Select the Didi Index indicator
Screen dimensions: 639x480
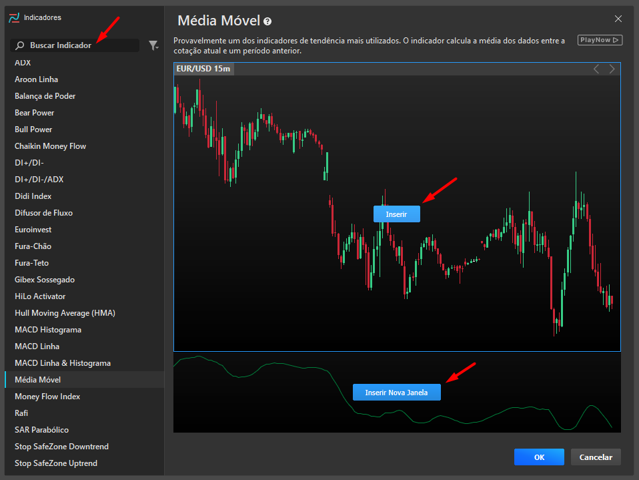33,196
